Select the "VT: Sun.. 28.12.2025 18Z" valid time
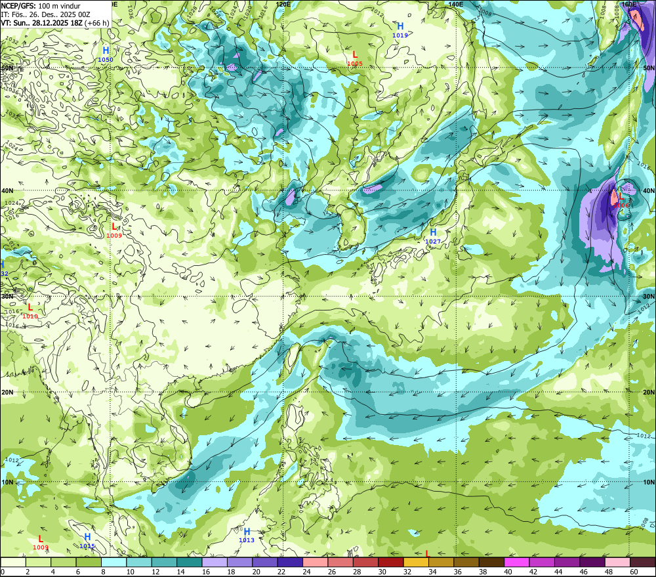Viewport: 656px width, 577px height. (42, 22)
